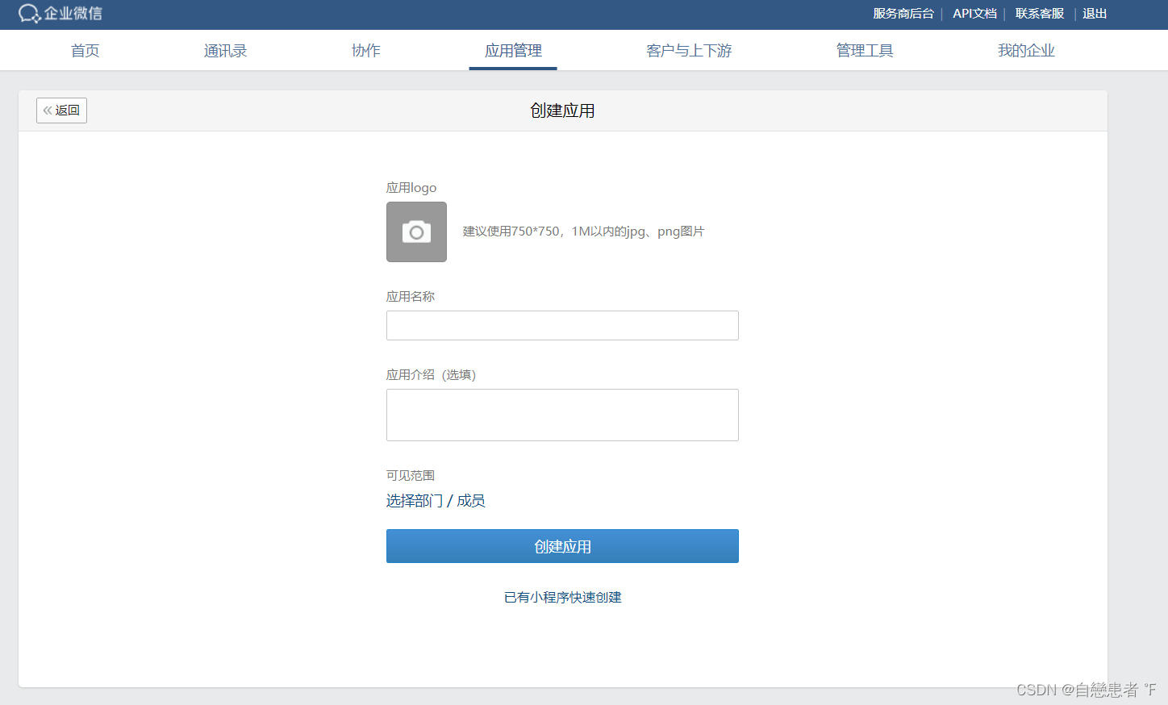The image size is (1168, 705).
Task: Open the 协作 tab
Action: click(x=365, y=50)
